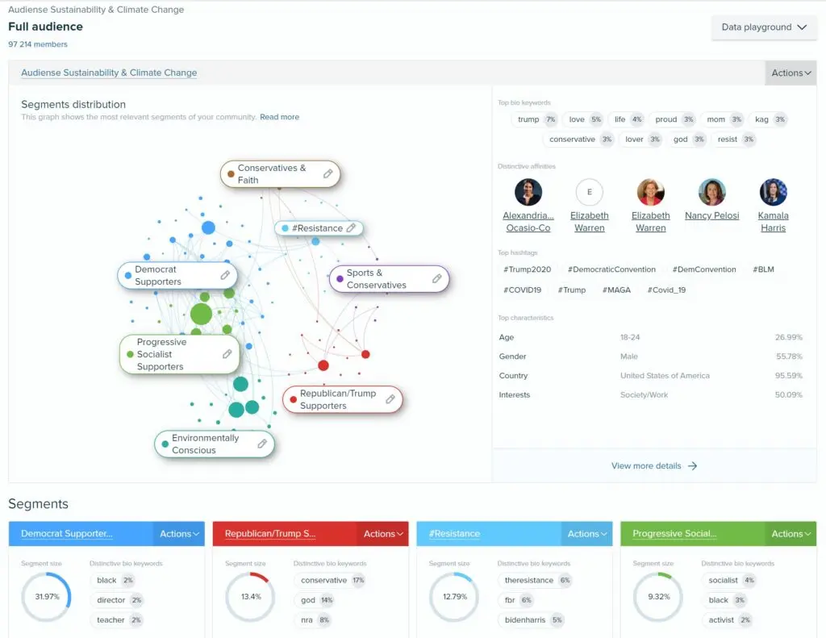Click the Democrat Supporters segment size ring

click(x=46, y=598)
